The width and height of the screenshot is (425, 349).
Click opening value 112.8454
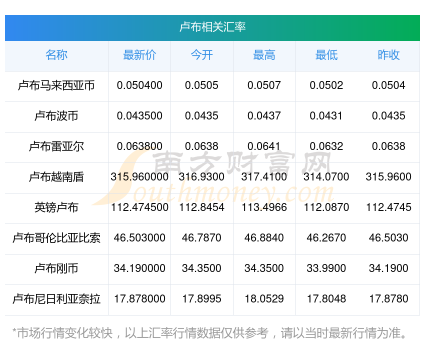(x=201, y=207)
